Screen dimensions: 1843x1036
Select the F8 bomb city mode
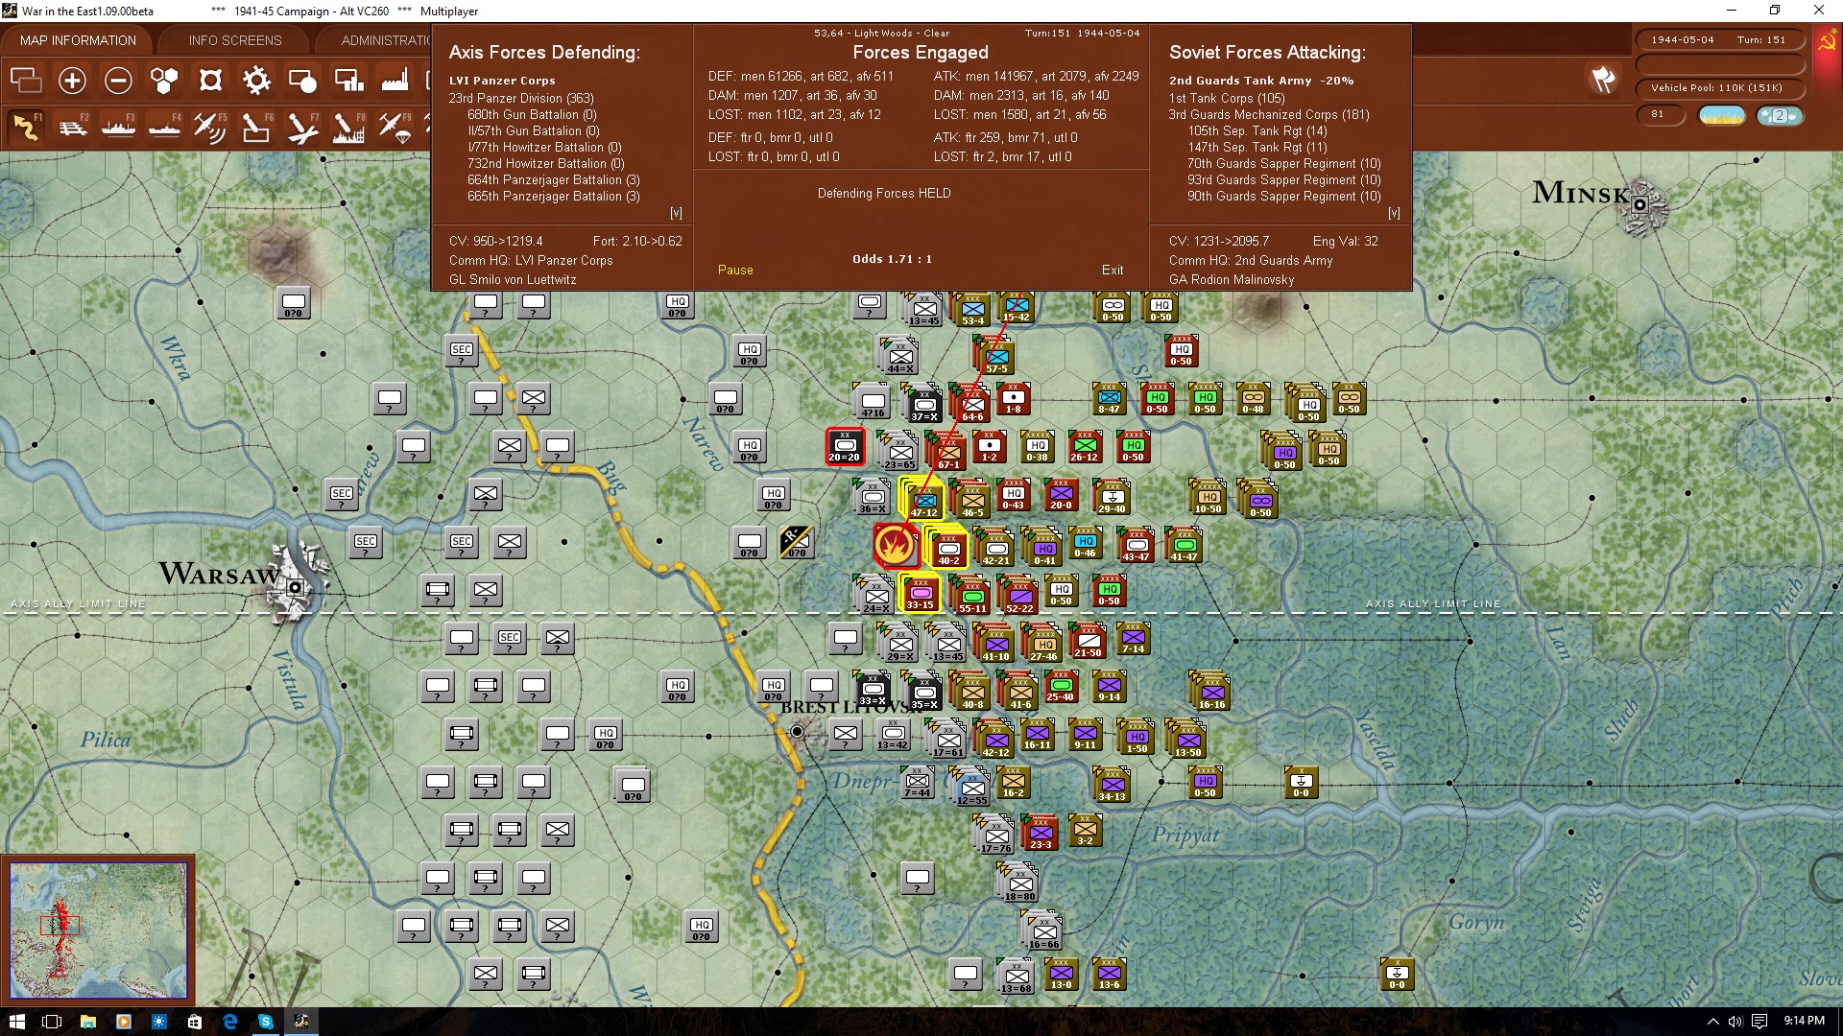pos(348,128)
